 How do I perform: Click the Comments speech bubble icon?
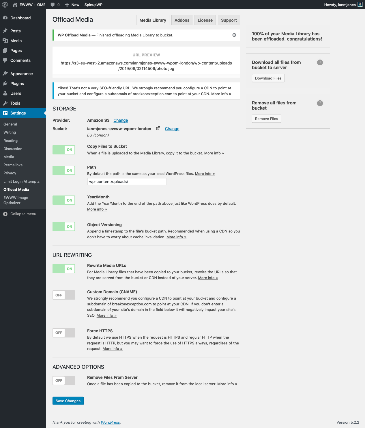5,60
